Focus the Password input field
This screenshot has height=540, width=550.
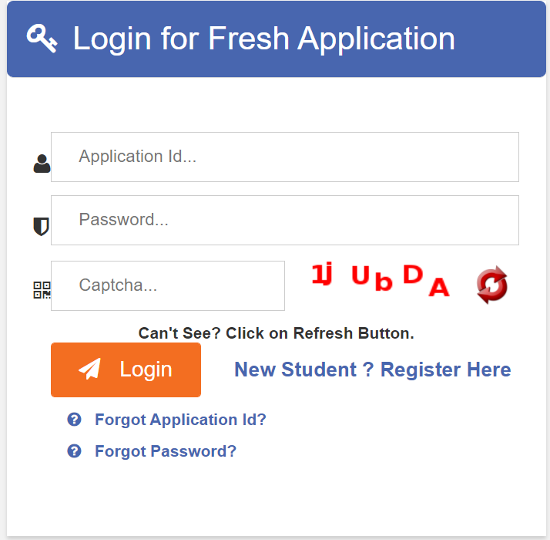click(x=285, y=221)
